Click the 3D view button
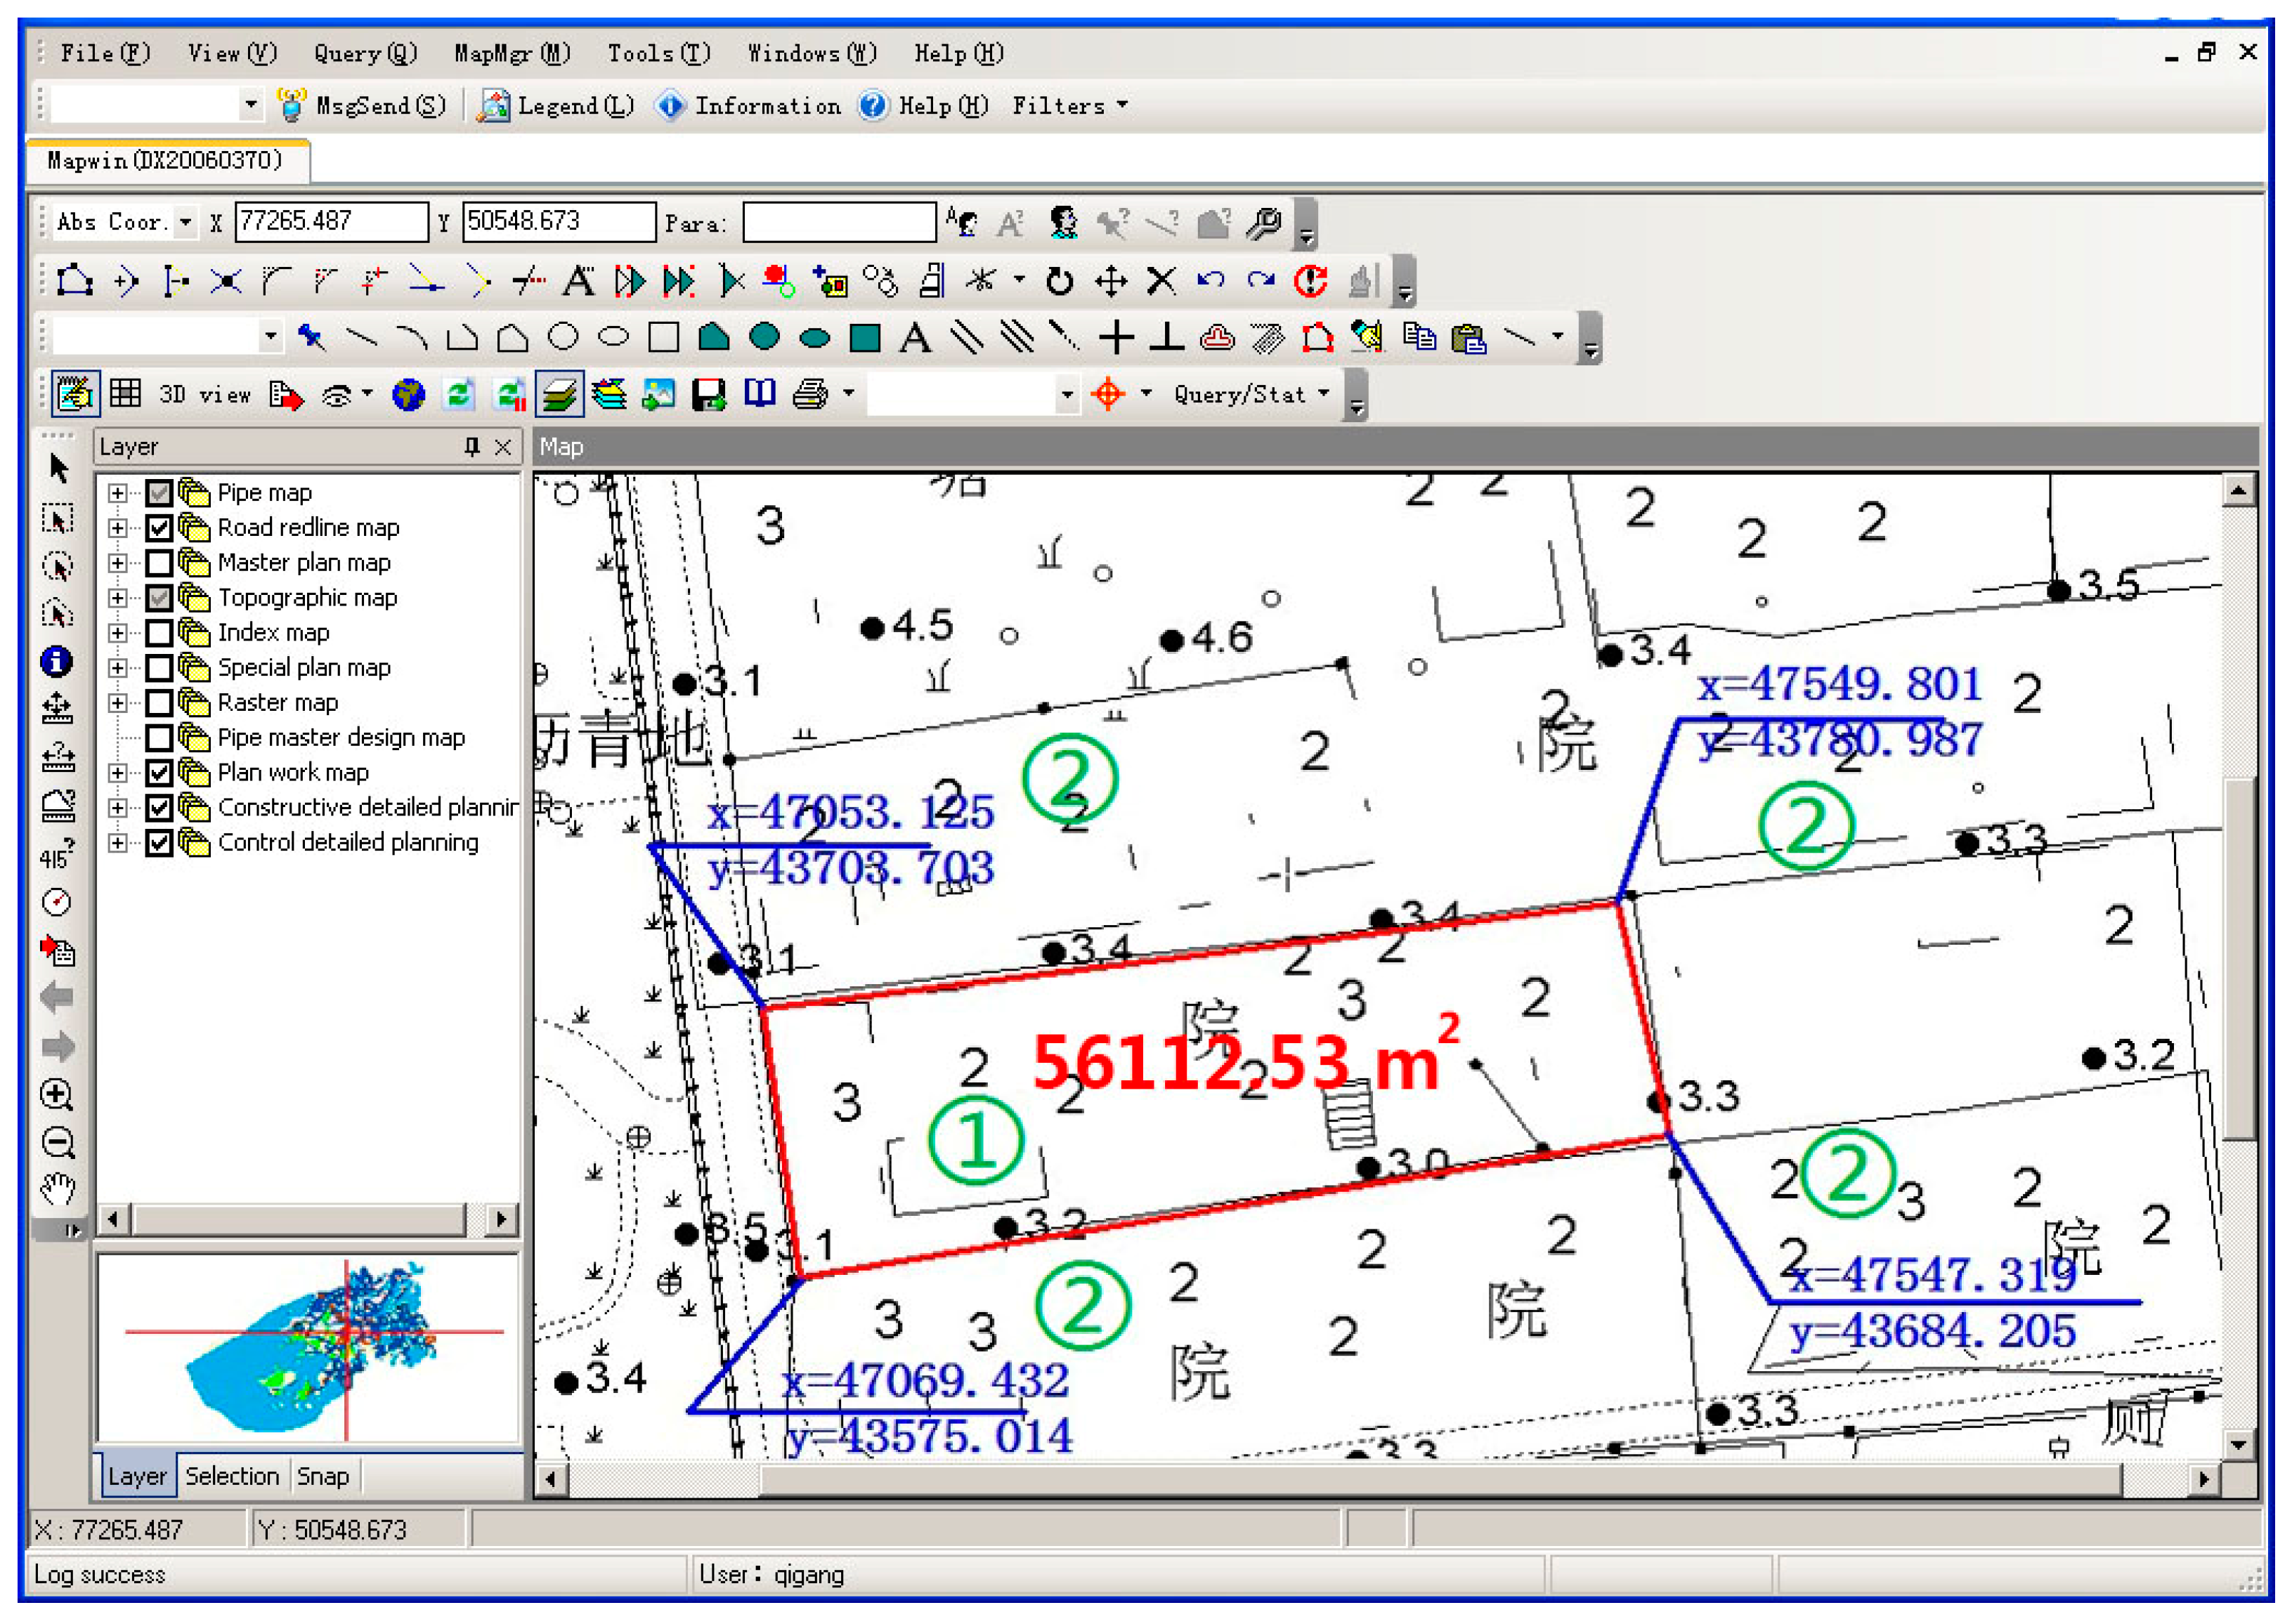The width and height of the screenshot is (2292, 1624). tap(204, 395)
